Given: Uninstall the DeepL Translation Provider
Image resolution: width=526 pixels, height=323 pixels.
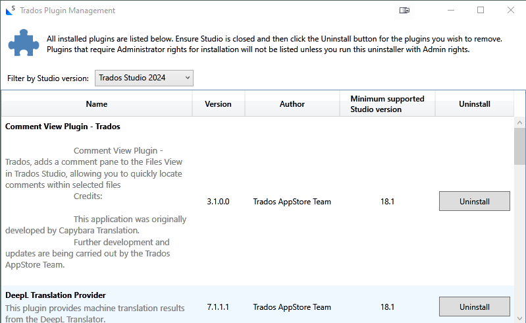Looking at the screenshot, I should pos(475,307).
